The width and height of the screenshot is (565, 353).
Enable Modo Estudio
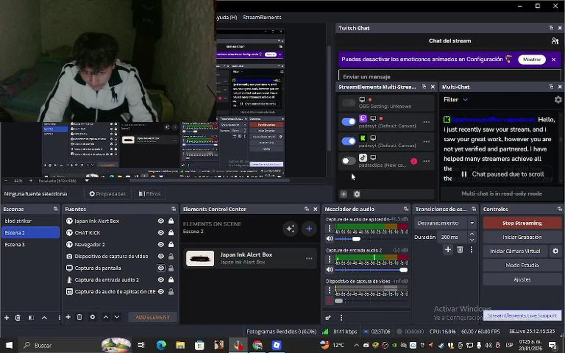point(522,265)
